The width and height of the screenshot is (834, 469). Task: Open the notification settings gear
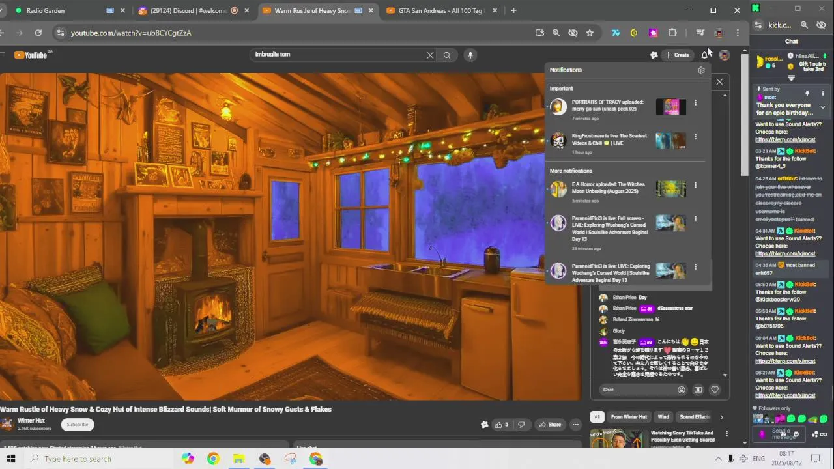click(x=701, y=70)
